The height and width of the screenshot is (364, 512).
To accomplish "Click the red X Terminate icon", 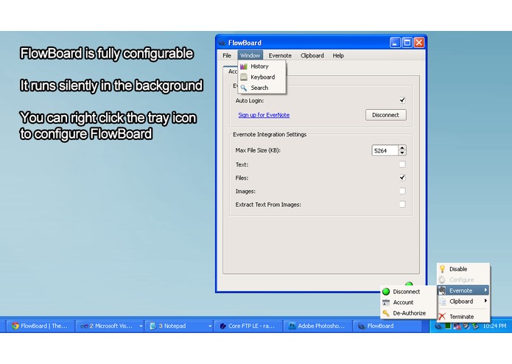I will point(442,316).
